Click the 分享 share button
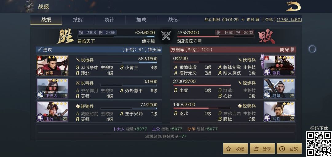Viewport: 332px width, 157px height. [262, 149]
